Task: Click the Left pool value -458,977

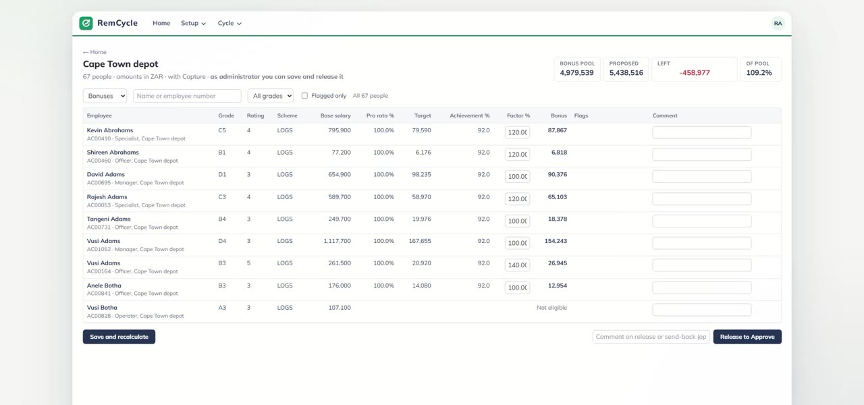Action: click(x=695, y=73)
